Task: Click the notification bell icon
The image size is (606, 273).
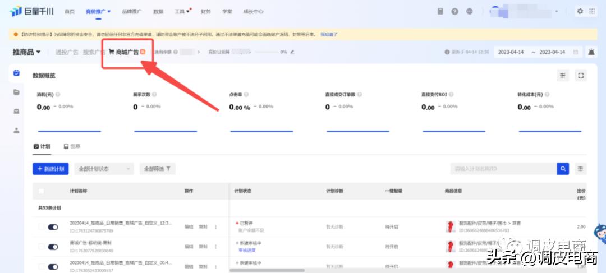Action: point(591,52)
